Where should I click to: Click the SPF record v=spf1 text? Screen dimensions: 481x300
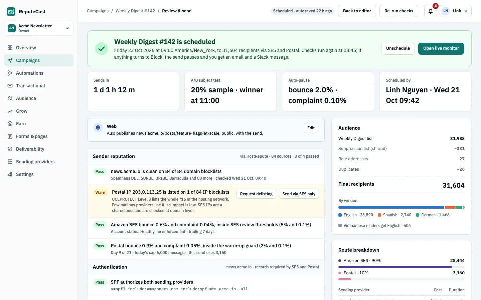coord(179,289)
